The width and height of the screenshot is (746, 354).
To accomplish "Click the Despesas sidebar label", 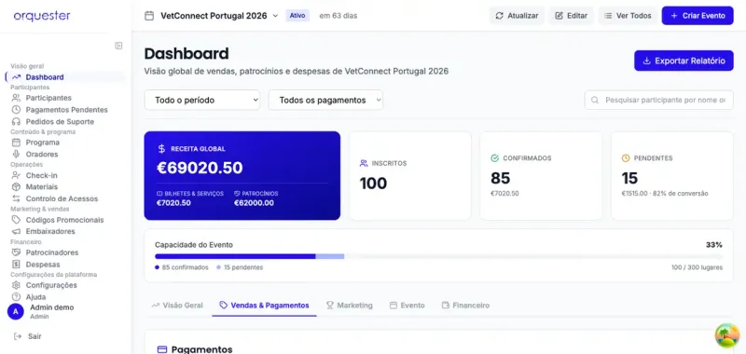I will coord(43,265).
